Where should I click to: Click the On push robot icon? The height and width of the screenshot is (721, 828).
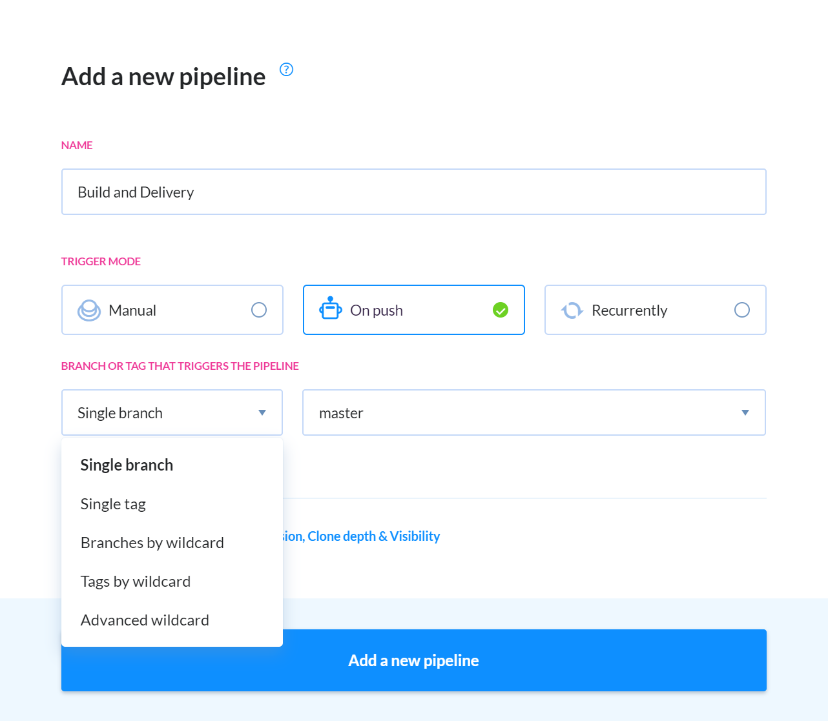(331, 309)
